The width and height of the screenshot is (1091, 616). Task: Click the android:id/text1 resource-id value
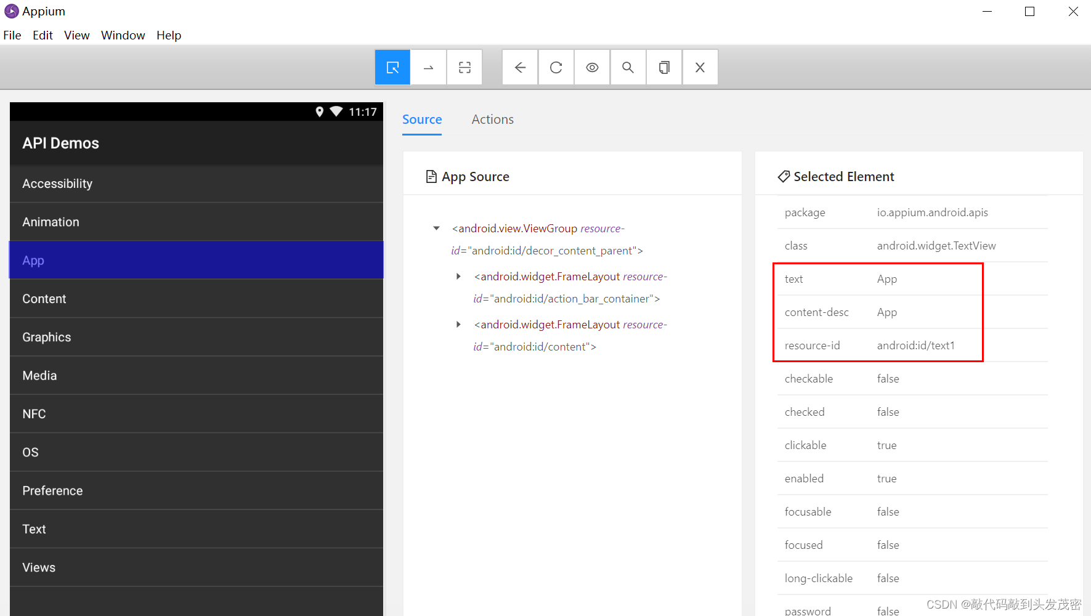[x=916, y=346]
